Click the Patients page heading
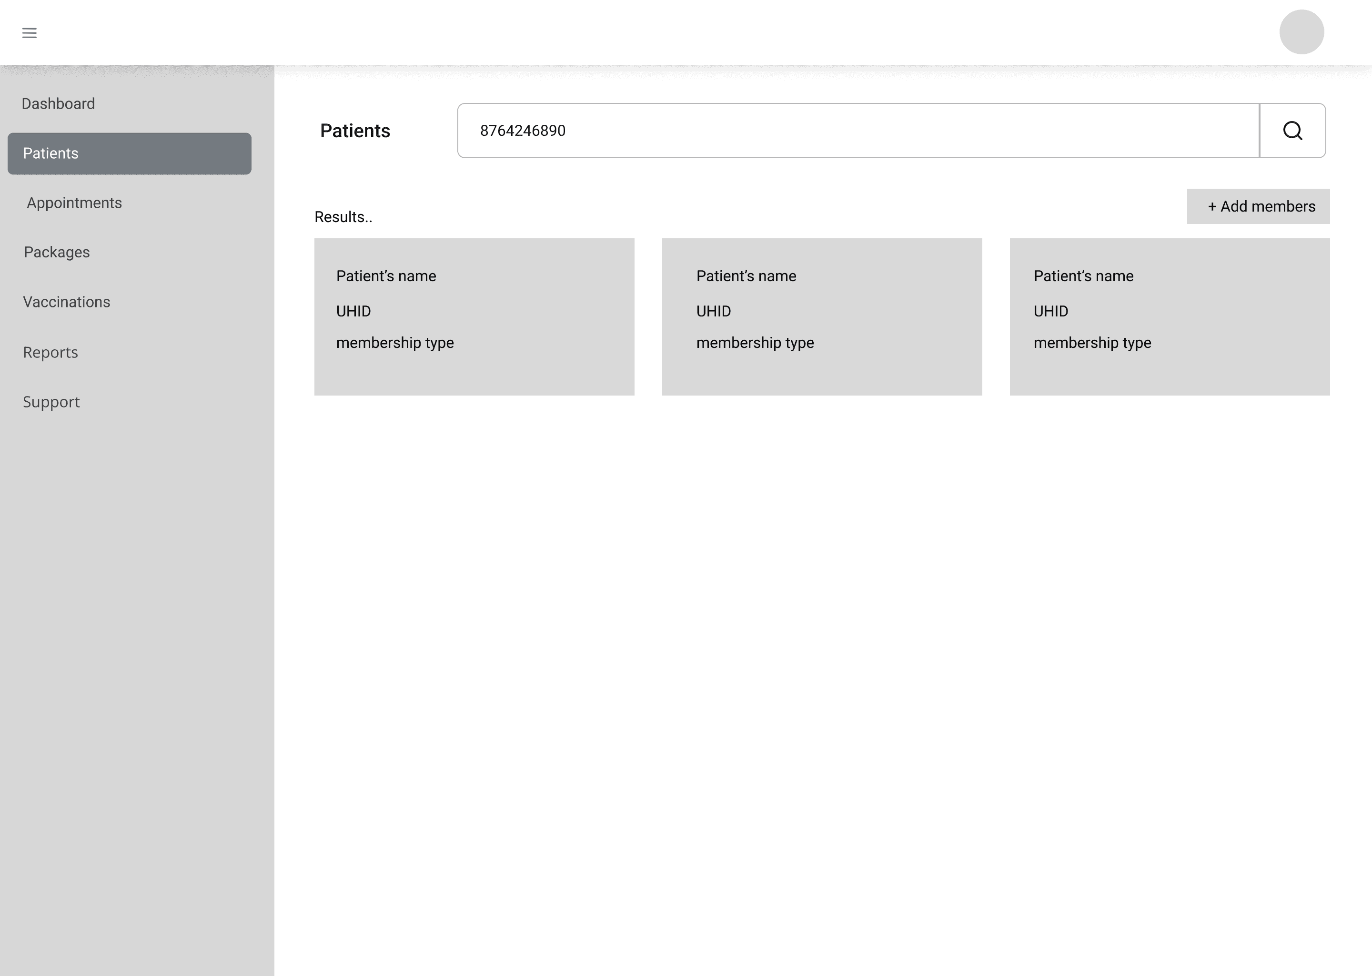Screen dimensions: 1372x976 [355, 131]
